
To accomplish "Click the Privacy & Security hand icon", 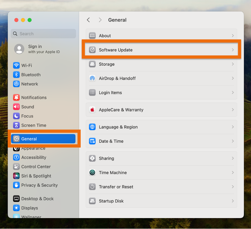I will (x=16, y=185).
